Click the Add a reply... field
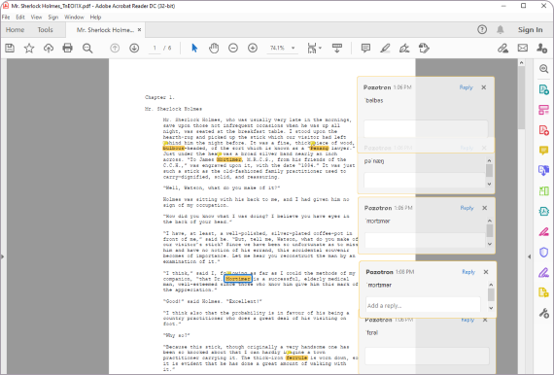 point(423,305)
